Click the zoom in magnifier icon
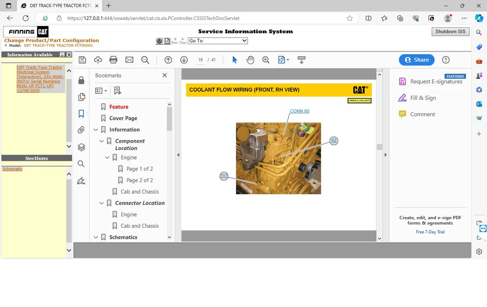The height and width of the screenshot is (307, 487). click(266, 60)
